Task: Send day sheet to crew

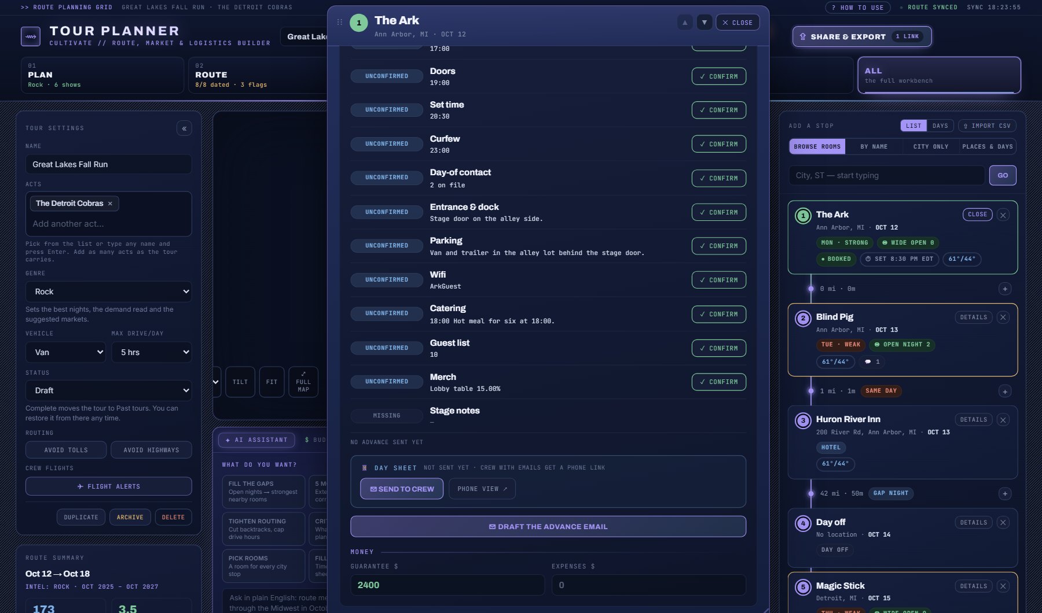Action: point(402,489)
